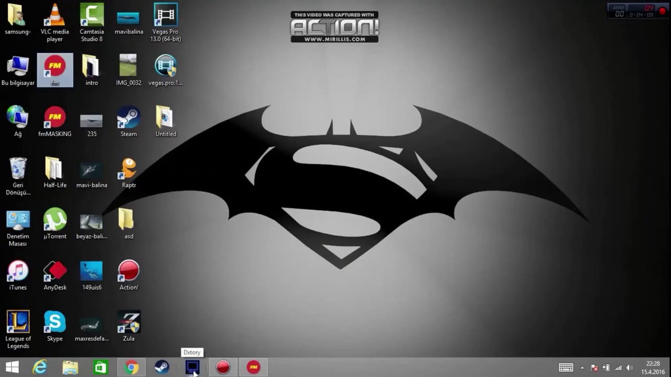The height and width of the screenshot is (377, 671).
Task: Expand the hidden tray icons arrow
Action: (x=582, y=368)
